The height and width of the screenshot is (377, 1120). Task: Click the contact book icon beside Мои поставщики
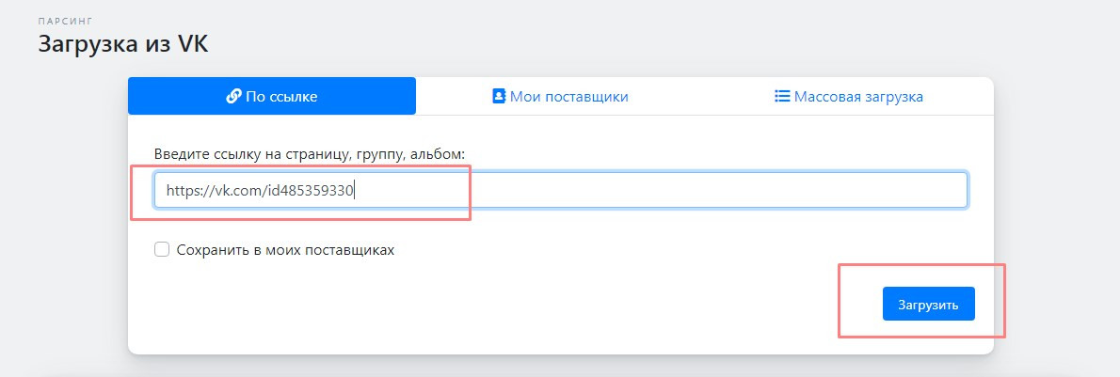coord(499,96)
